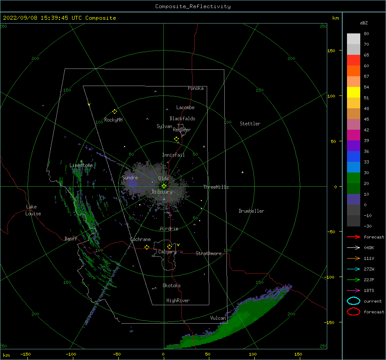Screen dimensions: 386x360
Task: Click the RedDeer city label
Action: (182, 130)
